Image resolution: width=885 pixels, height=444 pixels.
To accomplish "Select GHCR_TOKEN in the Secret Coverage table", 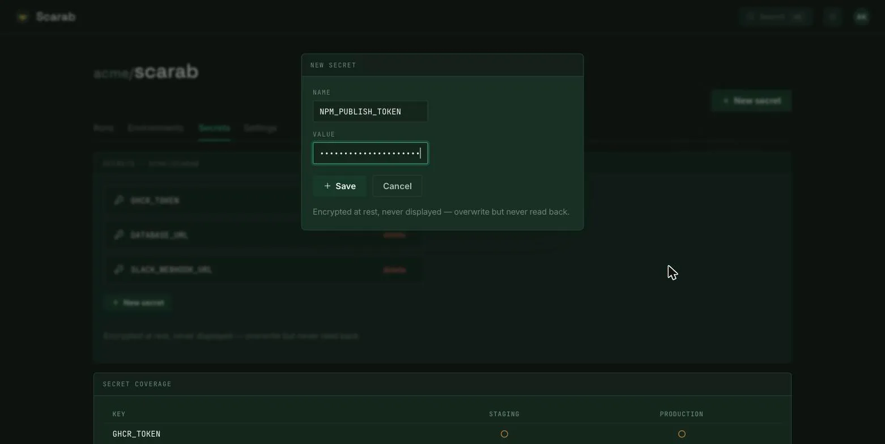I will pos(137,434).
